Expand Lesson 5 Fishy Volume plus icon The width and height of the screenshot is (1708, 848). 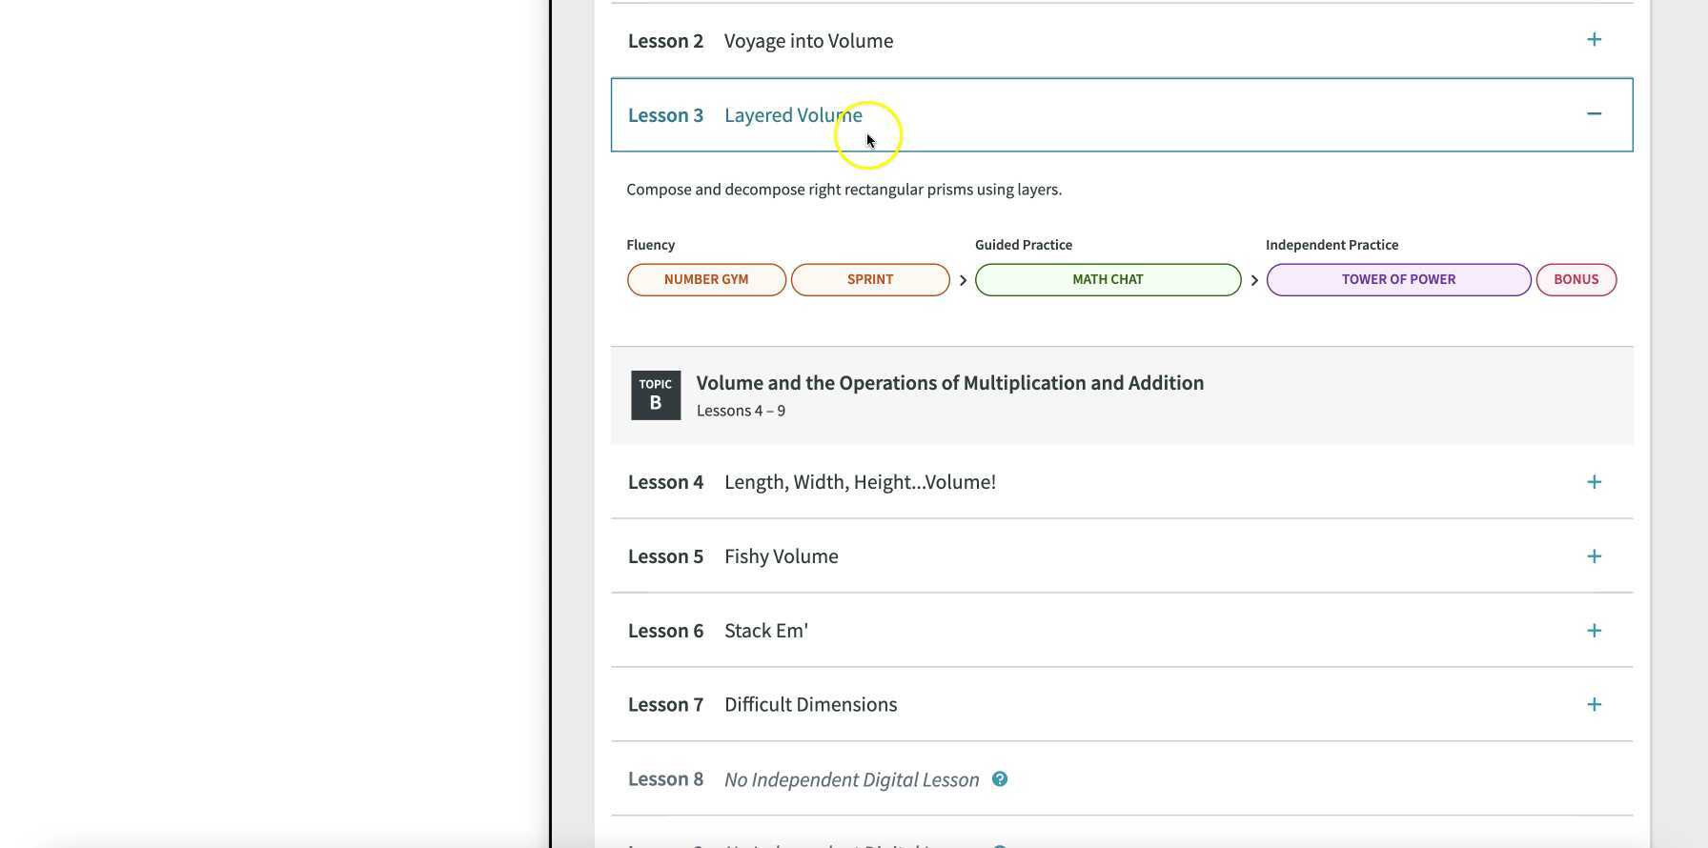coord(1594,556)
